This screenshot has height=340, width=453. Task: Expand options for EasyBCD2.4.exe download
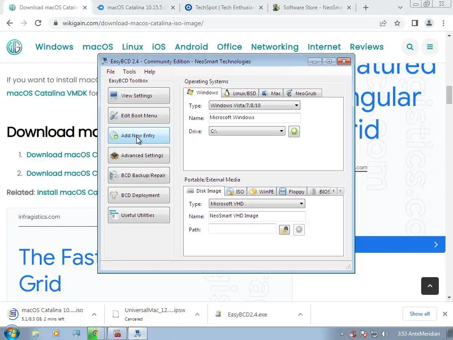[300, 314]
